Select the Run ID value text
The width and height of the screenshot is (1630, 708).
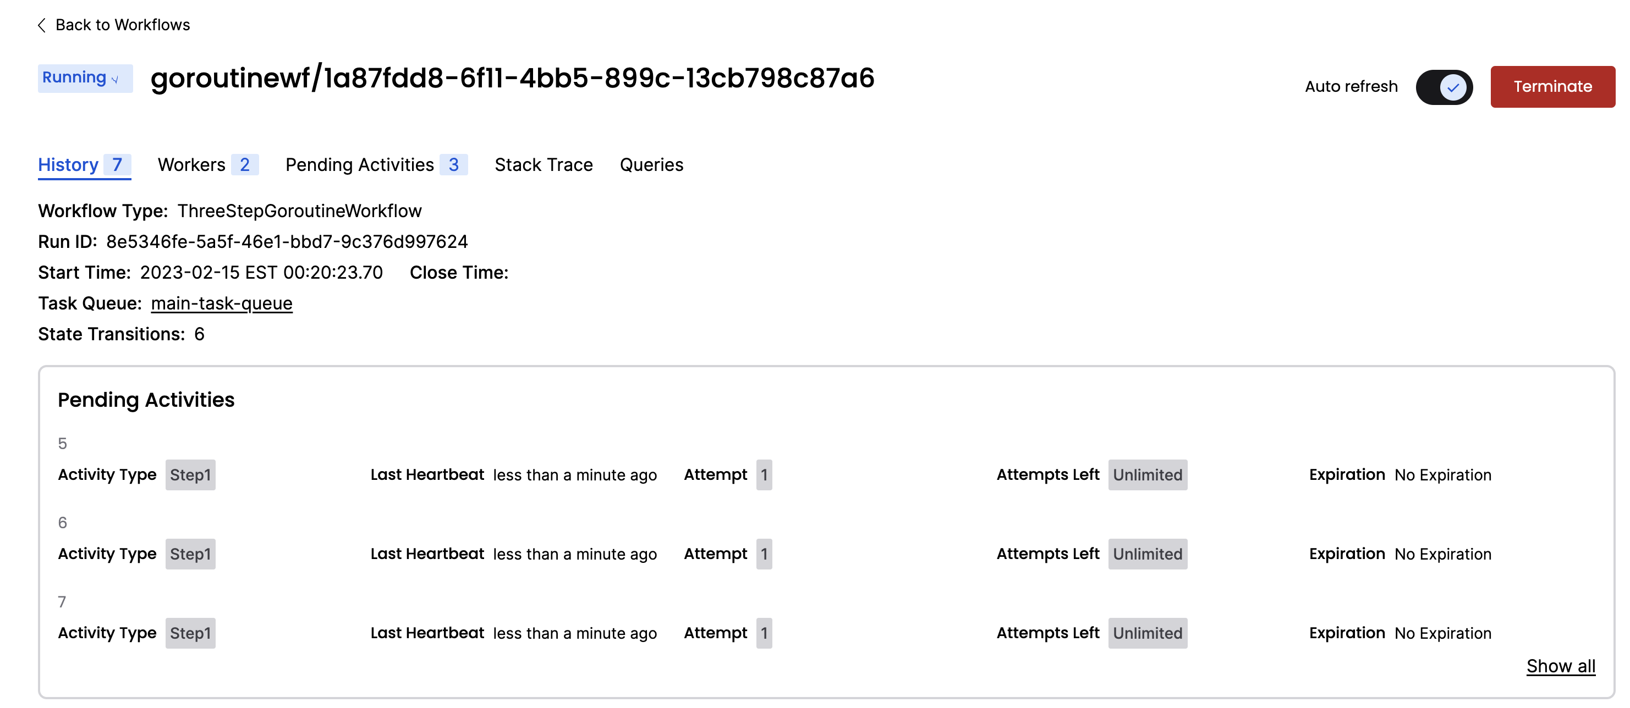pos(287,241)
